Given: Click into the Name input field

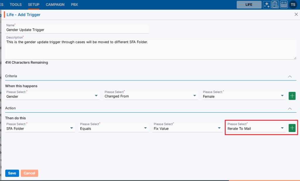Looking at the screenshot, I should (x=77, y=30).
